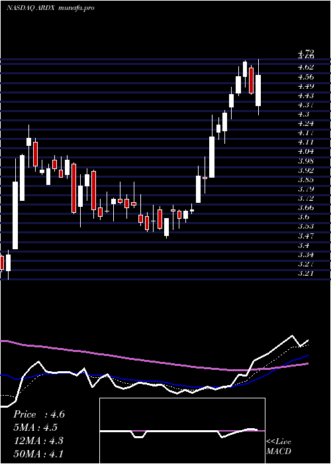Click the 4.17 price label
This screenshot has height=464, width=331.
tap(306, 133)
